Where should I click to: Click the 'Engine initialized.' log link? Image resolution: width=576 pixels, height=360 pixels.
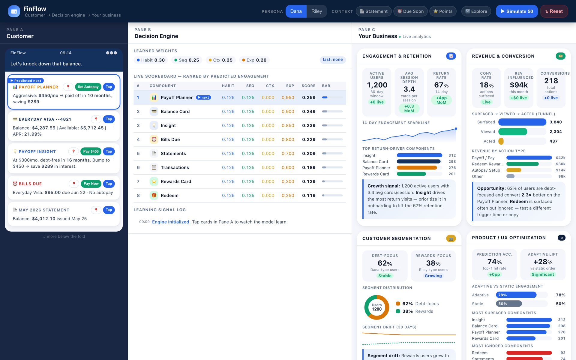coord(171,222)
